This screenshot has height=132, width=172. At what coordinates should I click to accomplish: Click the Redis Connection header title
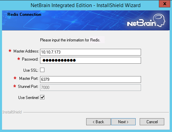coord(24,14)
